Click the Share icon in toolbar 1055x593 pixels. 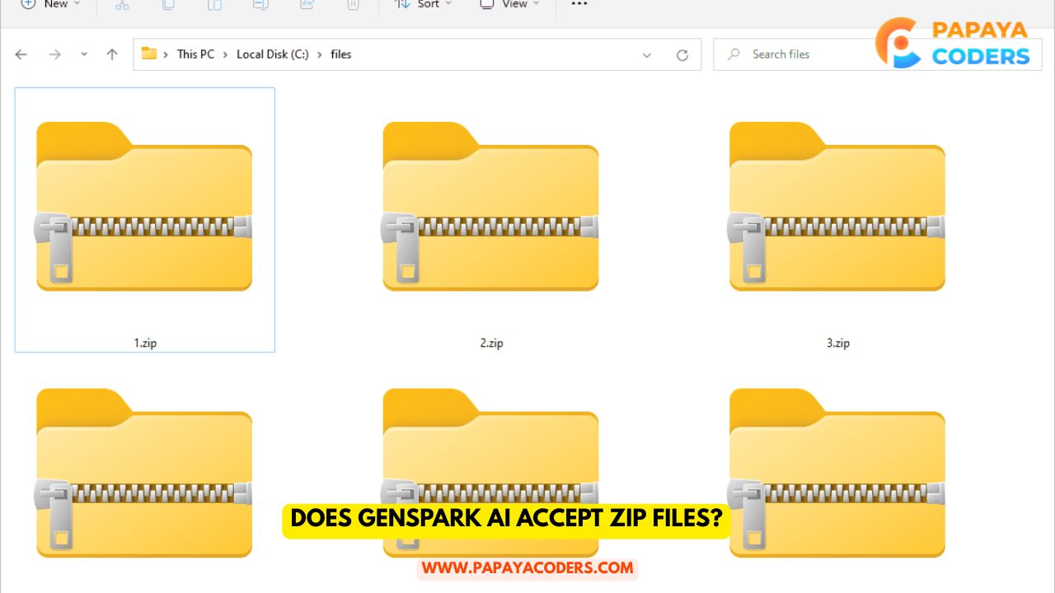coord(307,5)
